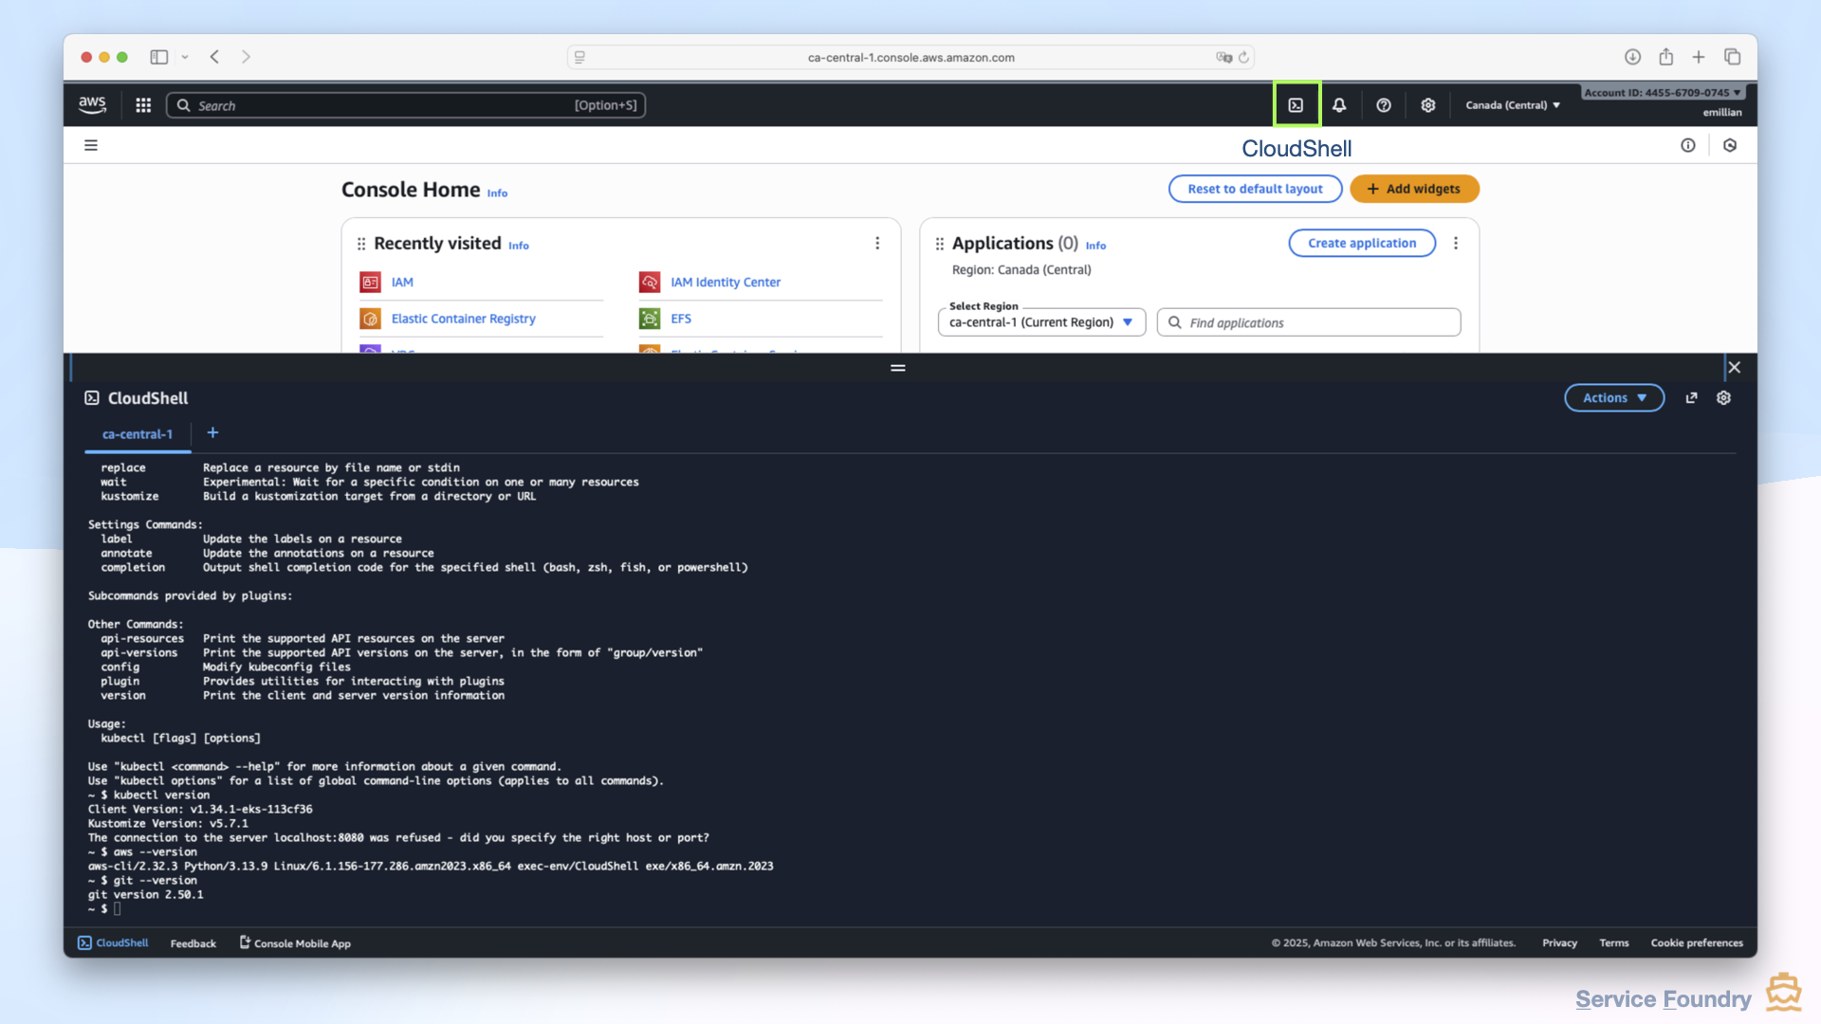Click the Reset to default layout button

tap(1255, 188)
